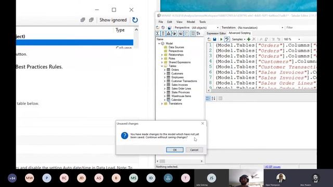Click the property pages icon
The height and width of the screenshot is (187, 333).
tap(221, 98)
